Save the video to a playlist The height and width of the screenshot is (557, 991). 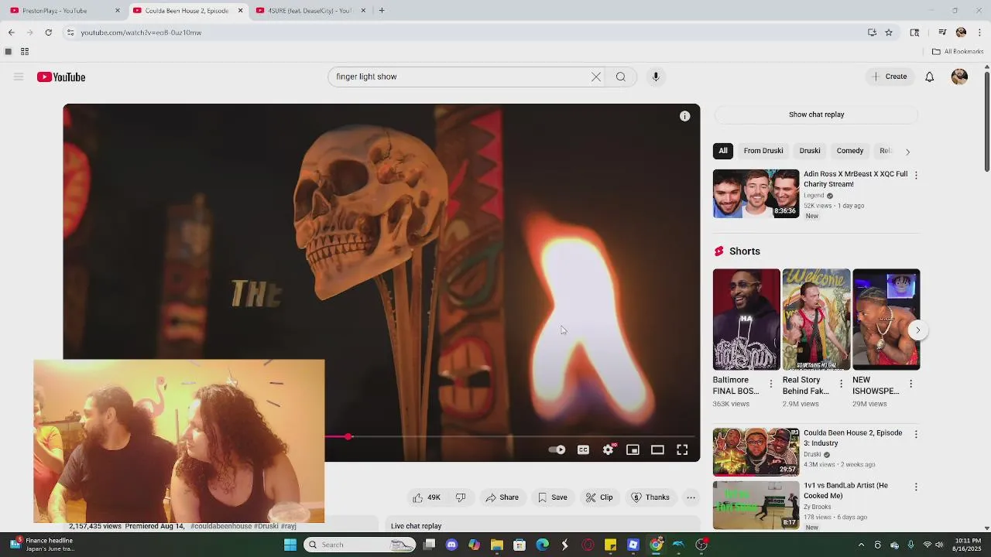click(x=553, y=497)
